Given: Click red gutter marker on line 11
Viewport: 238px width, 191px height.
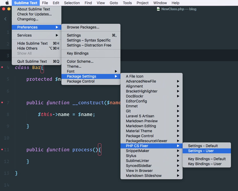Looking at the screenshot, I should [x=2, y=149].
